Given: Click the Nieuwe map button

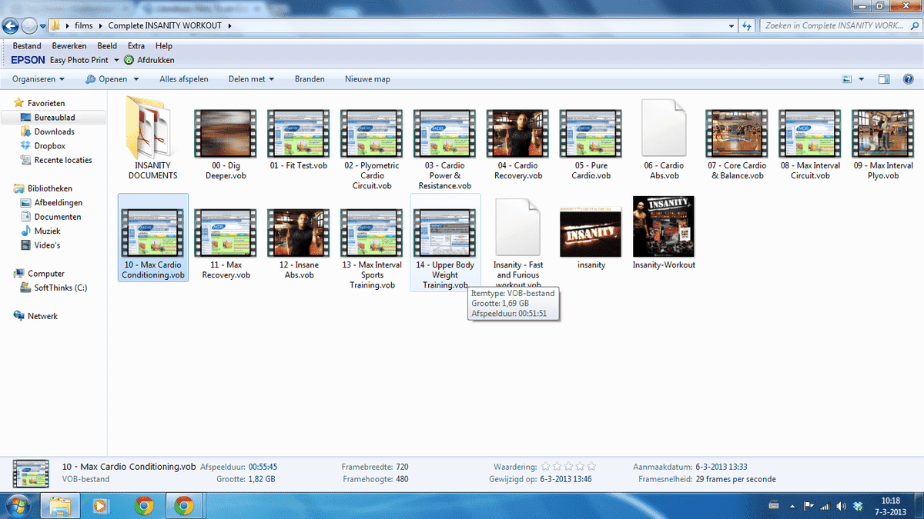Looking at the screenshot, I should pos(367,79).
